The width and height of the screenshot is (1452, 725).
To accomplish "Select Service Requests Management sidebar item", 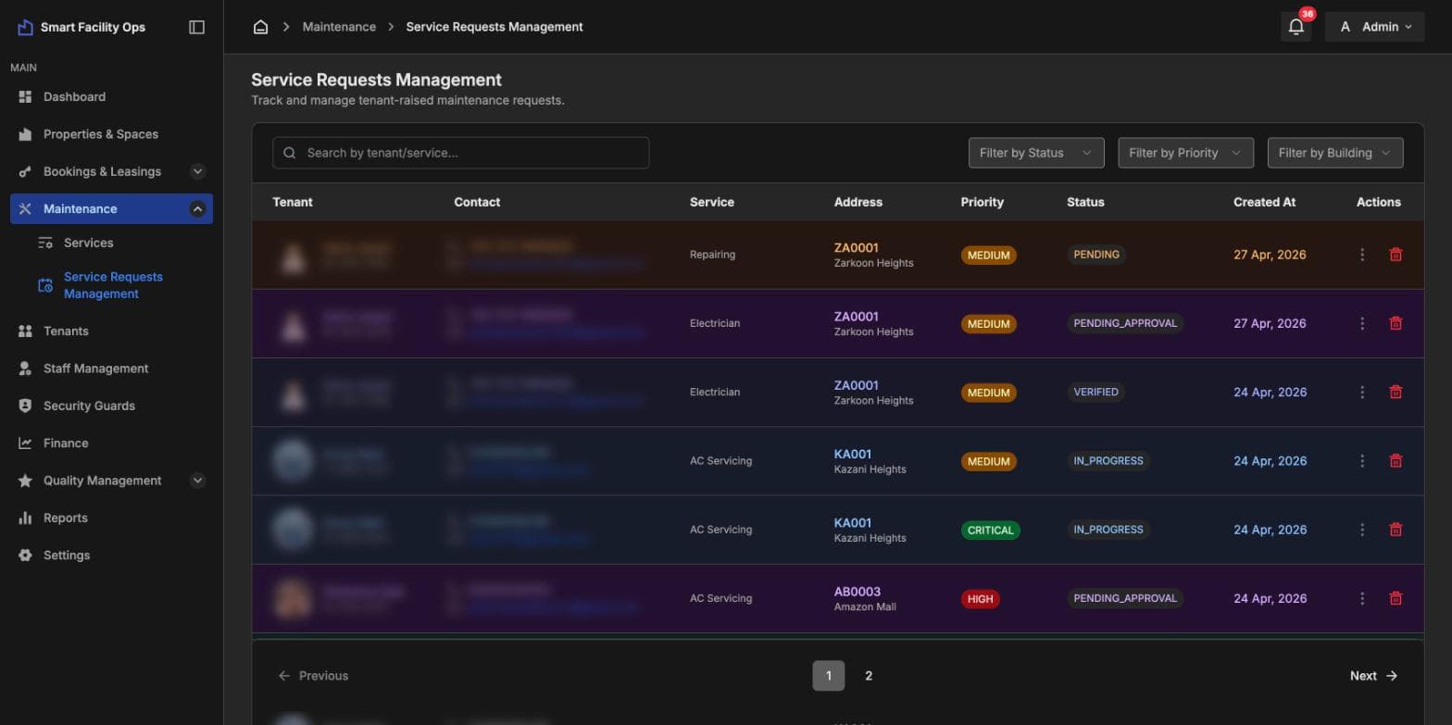I will coord(113,285).
